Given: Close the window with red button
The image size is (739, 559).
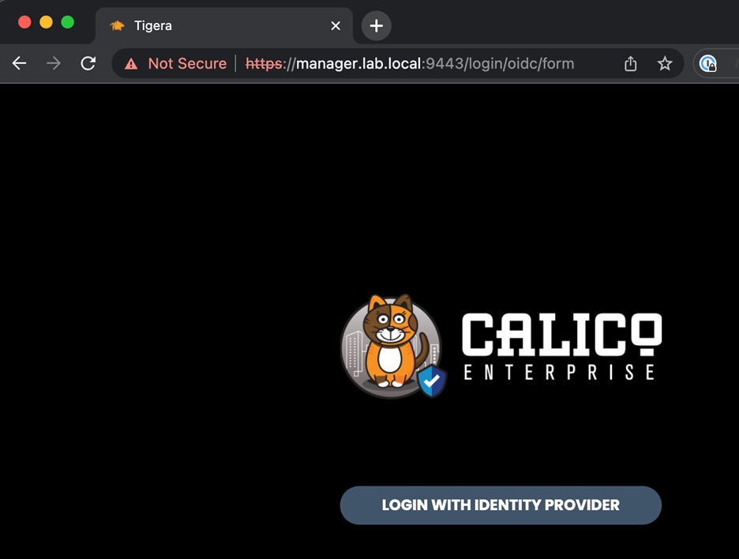Looking at the screenshot, I should [24, 22].
